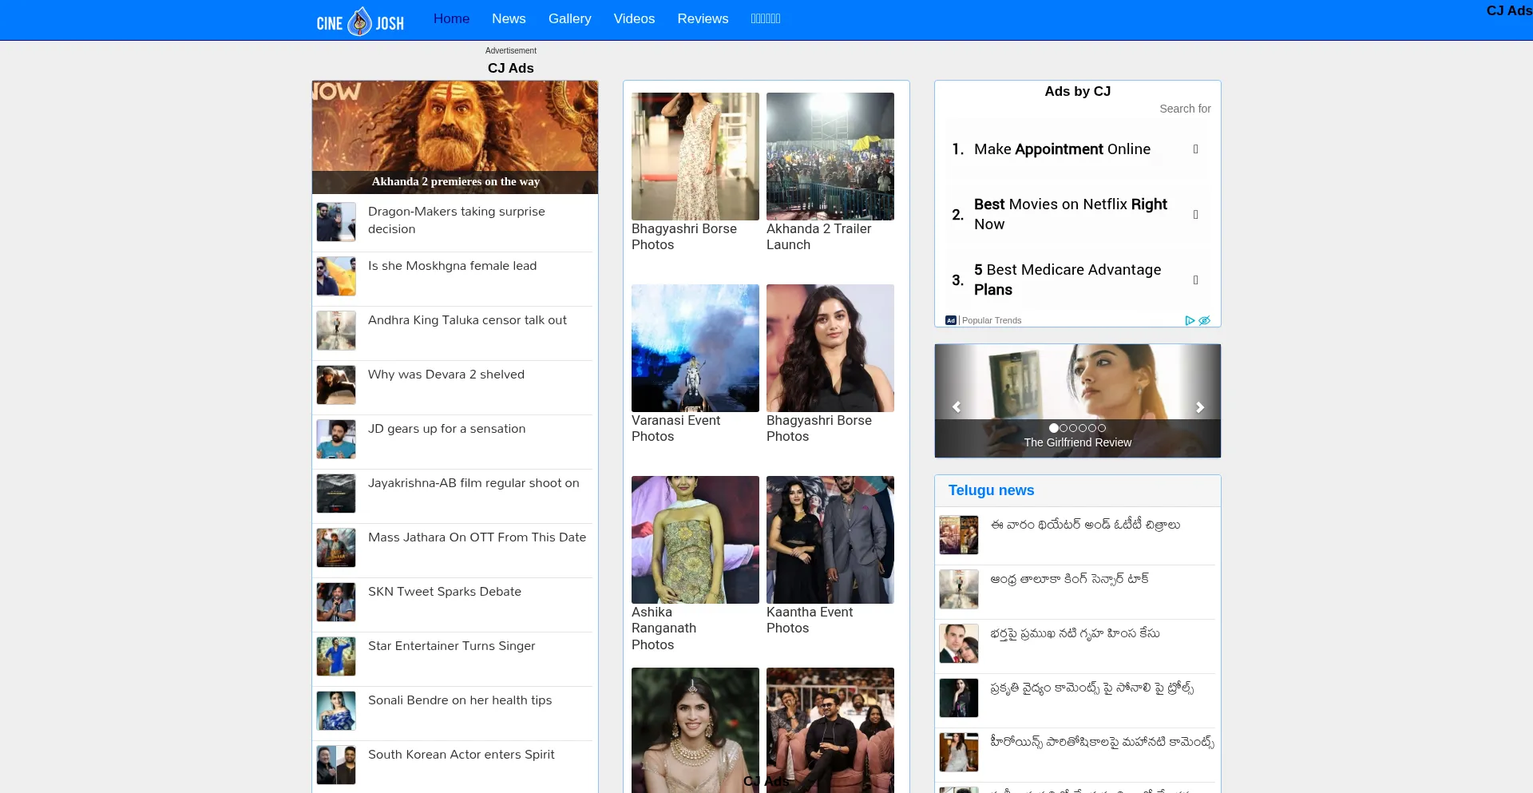1533x793 pixels.
Task: Open the Reviews menu item
Action: (703, 18)
